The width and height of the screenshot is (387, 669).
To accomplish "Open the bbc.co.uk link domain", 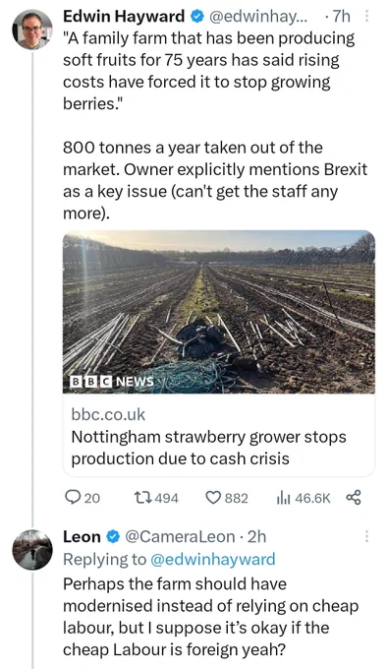I will [108, 414].
